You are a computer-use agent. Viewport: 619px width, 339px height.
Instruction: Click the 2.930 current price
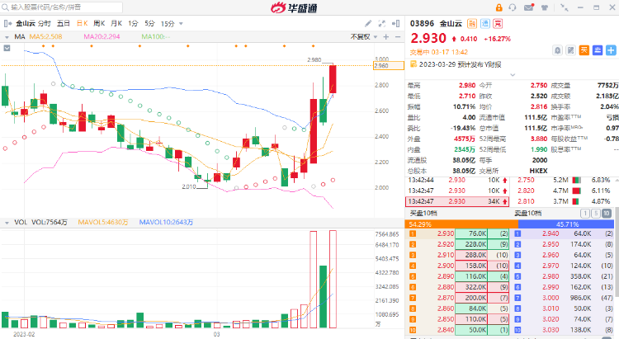[x=428, y=38]
